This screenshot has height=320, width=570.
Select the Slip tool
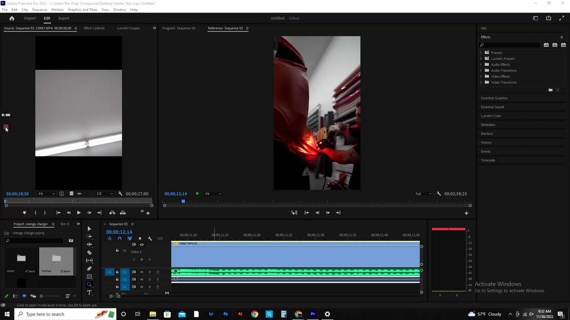(x=89, y=260)
